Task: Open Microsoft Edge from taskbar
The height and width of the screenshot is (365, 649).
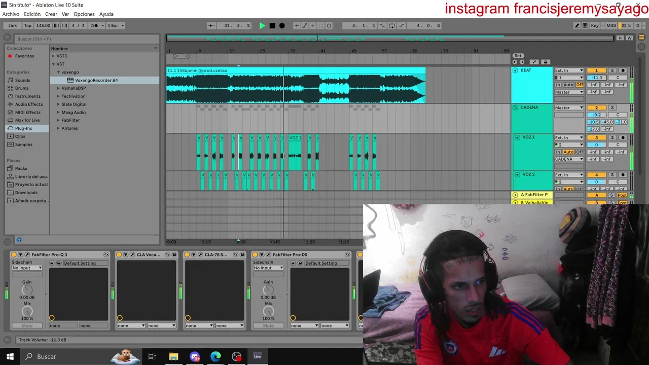Action: [216, 356]
